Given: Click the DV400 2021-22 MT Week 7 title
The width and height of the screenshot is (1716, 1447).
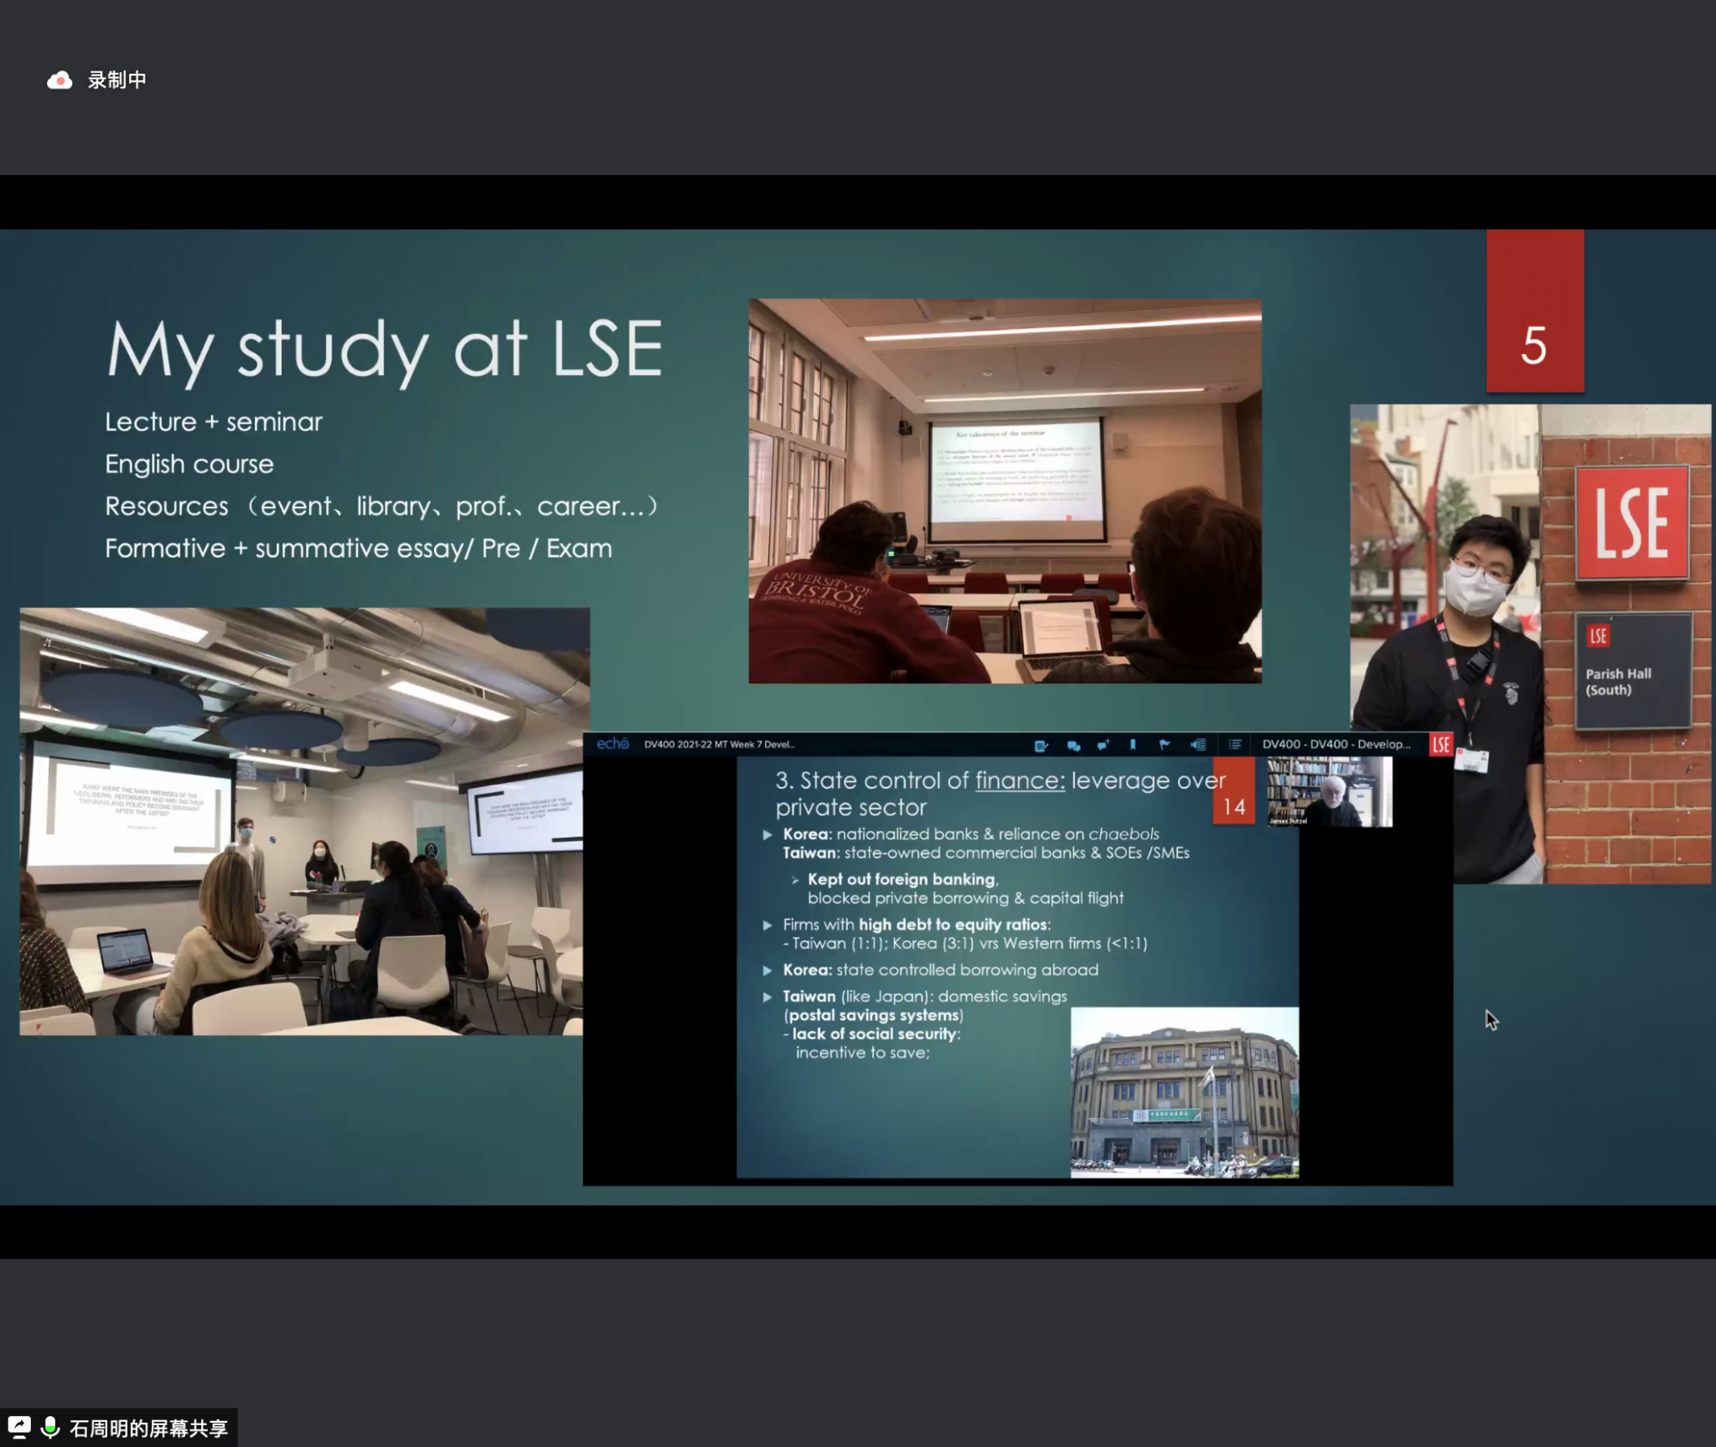Looking at the screenshot, I should click(719, 744).
